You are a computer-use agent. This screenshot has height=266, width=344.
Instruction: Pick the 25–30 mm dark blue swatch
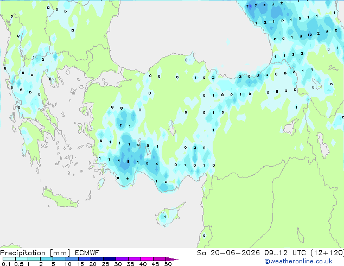(110, 259)
